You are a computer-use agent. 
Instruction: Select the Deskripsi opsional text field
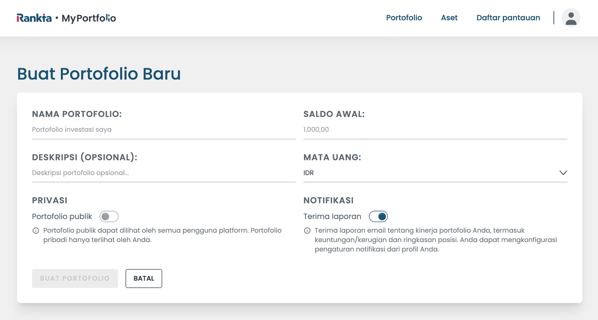[164, 173]
